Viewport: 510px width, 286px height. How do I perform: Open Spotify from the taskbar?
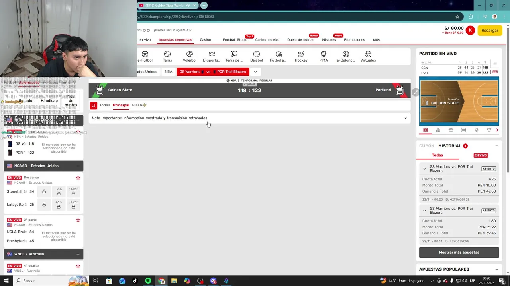pos(148,281)
